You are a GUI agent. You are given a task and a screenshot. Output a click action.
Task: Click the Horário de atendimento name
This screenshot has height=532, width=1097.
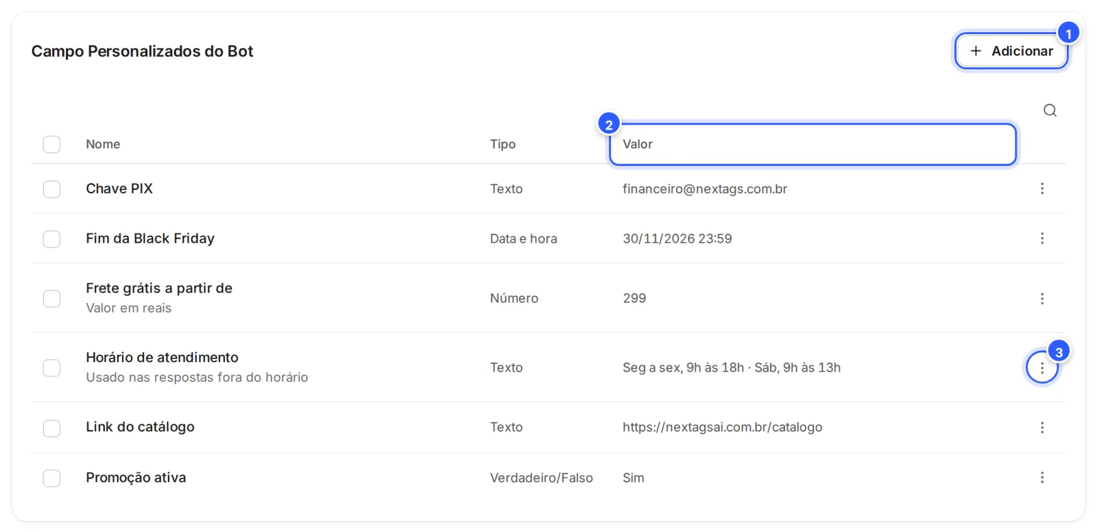point(162,357)
